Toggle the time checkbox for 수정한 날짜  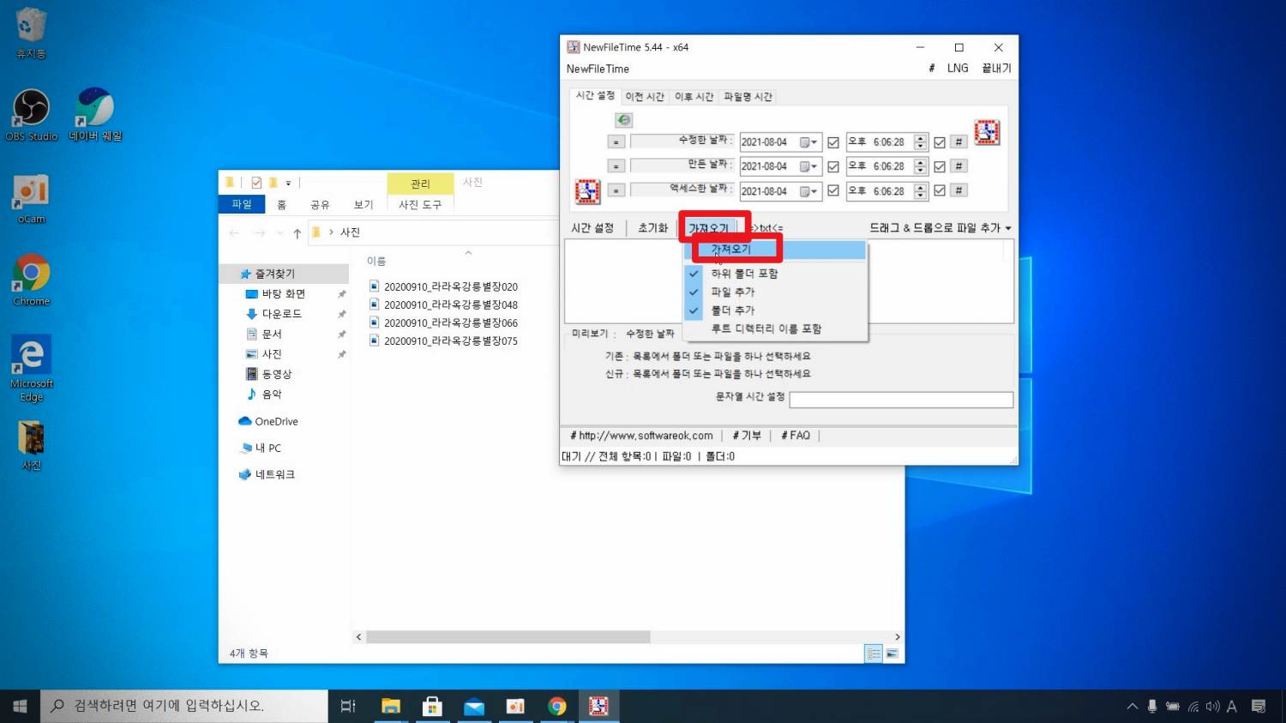[940, 142]
